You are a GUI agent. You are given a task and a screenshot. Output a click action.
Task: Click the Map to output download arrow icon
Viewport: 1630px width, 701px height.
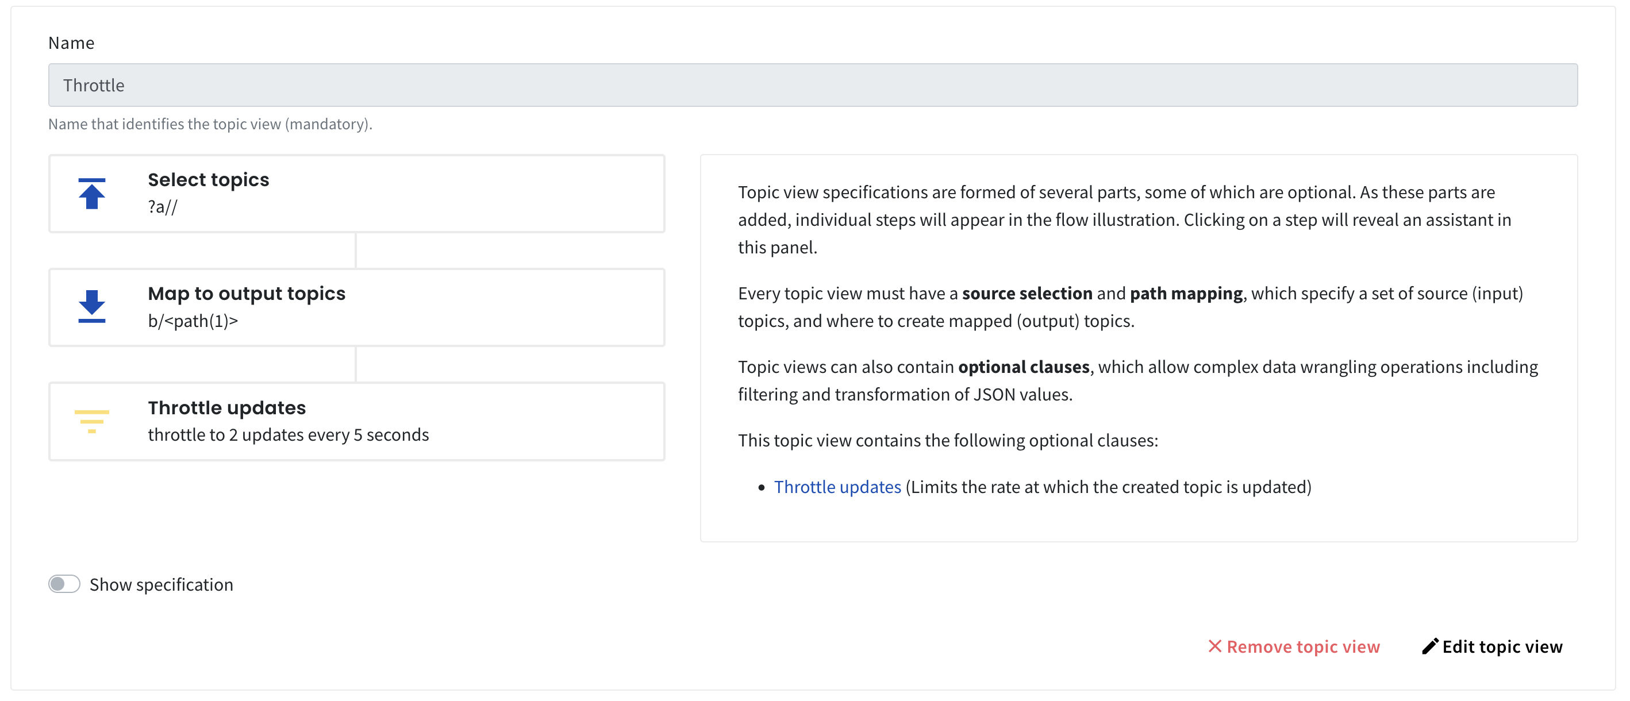click(x=92, y=307)
